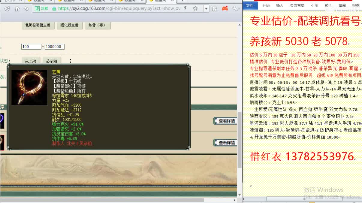Screen dimensions: 362x203
Task: Click the 烟雨楼台：克土仙 0.56 line
Action: click(x=273, y=103)
